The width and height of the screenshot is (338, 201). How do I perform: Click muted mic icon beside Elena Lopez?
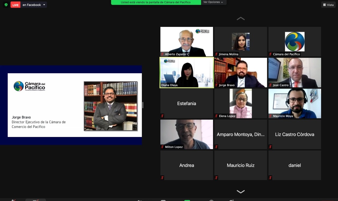[x=216, y=116]
